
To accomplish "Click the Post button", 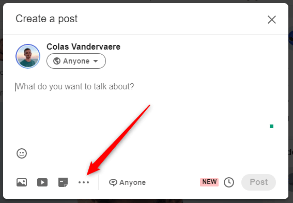I will pos(258,182).
